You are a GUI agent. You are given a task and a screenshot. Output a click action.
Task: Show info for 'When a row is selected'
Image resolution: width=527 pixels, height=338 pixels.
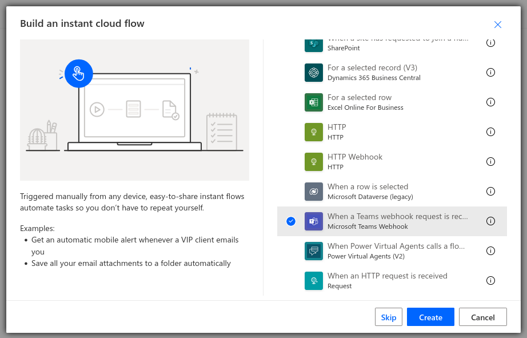[x=490, y=192]
